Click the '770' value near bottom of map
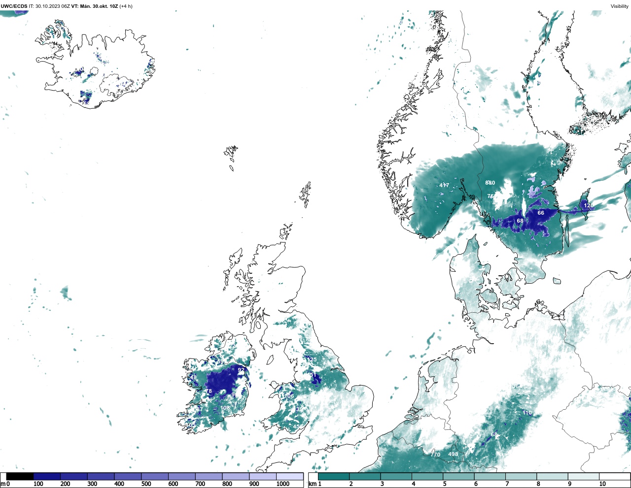The height and width of the screenshot is (488, 631). [435, 455]
